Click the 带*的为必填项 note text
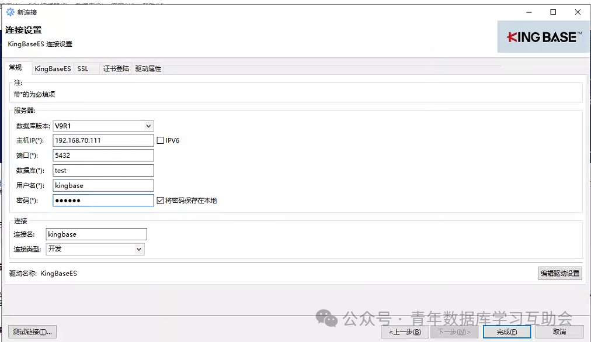This screenshot has height=342, width=591. point(34,94)
